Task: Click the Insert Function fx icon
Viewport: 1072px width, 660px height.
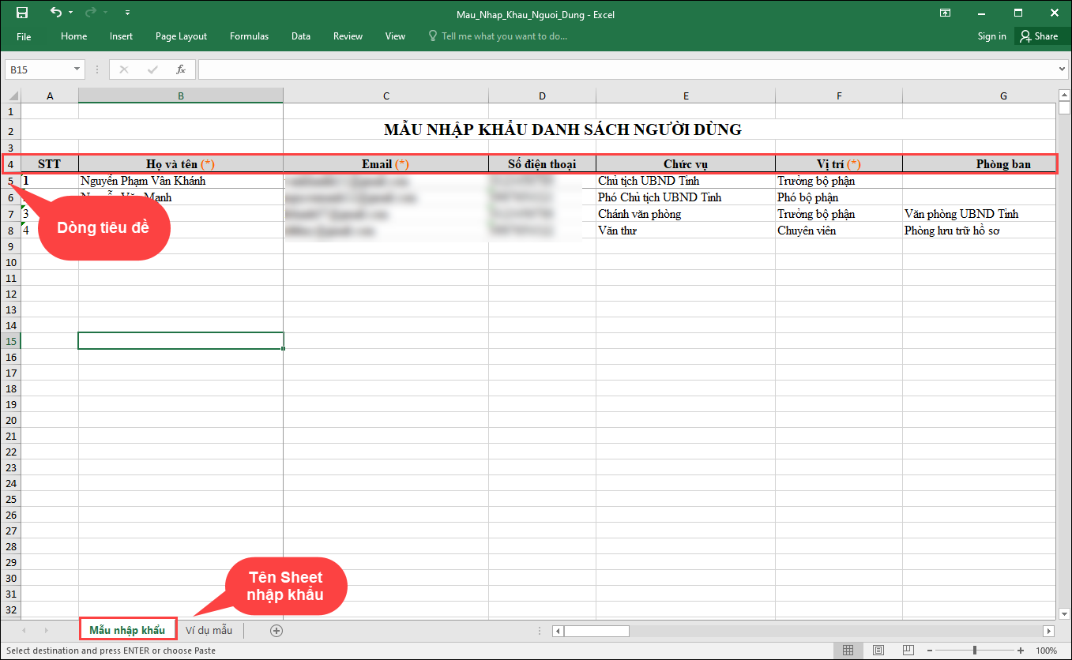Action: pos(180,69)
